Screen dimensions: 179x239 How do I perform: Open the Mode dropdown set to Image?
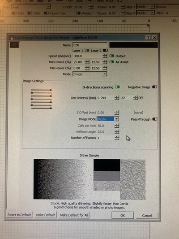[x=90, y=74]
